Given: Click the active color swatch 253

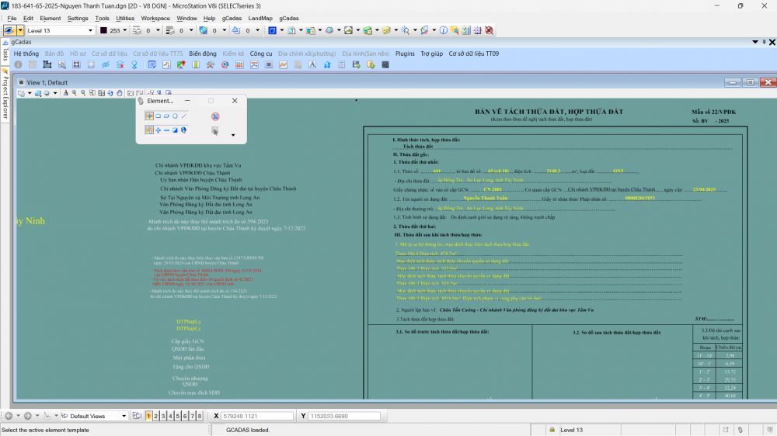Looking at the screenshot, I should pos(104,30).
